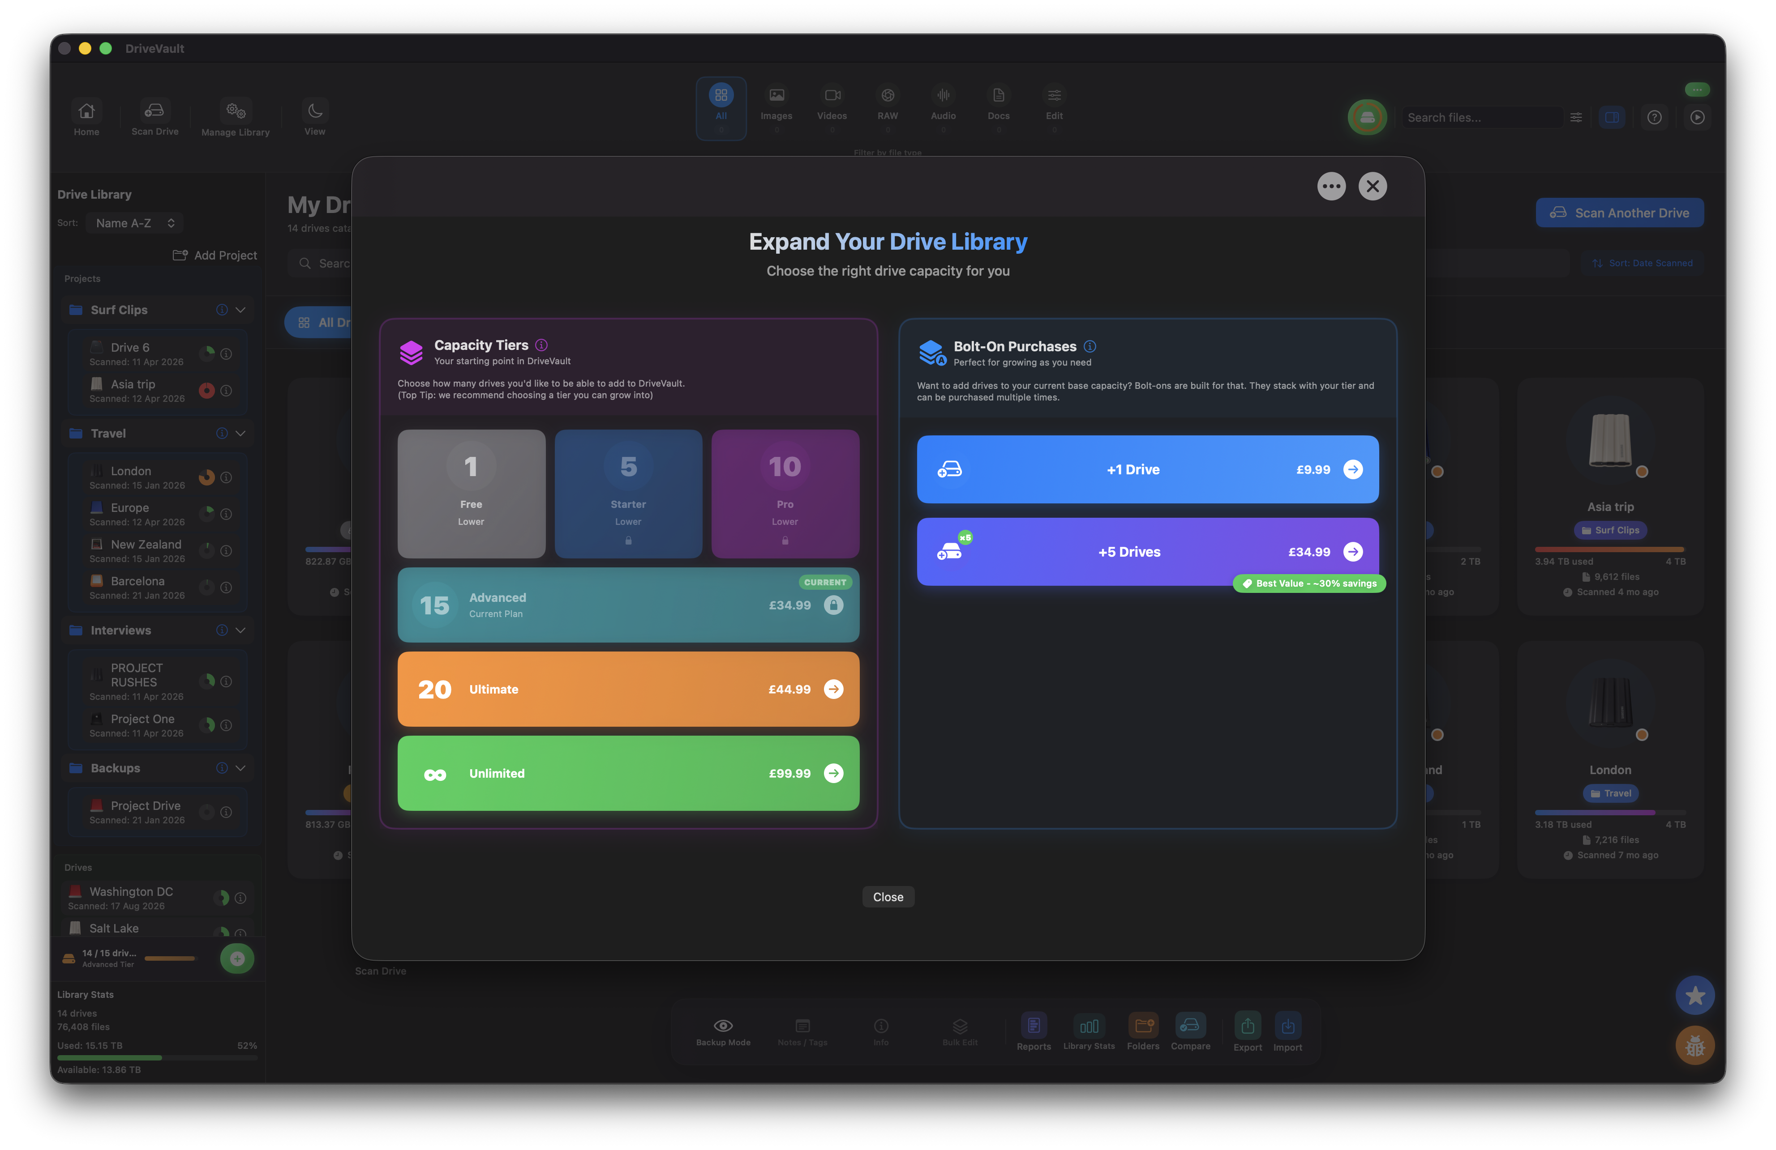The image size is (1776, 1150).
Task: Click the 14 / 15 drives usage bar
Action: (170, 958)
